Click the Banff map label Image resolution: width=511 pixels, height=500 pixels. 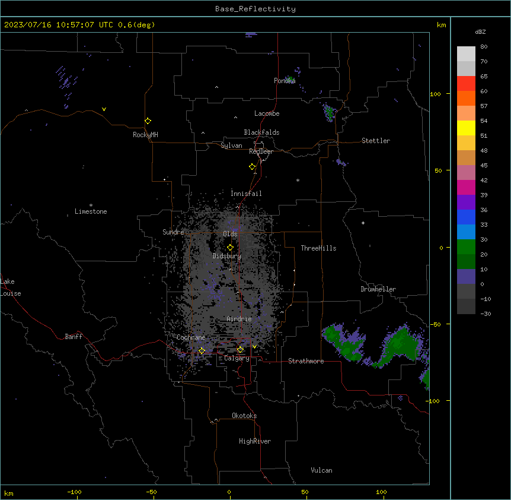tap(74, 337)
